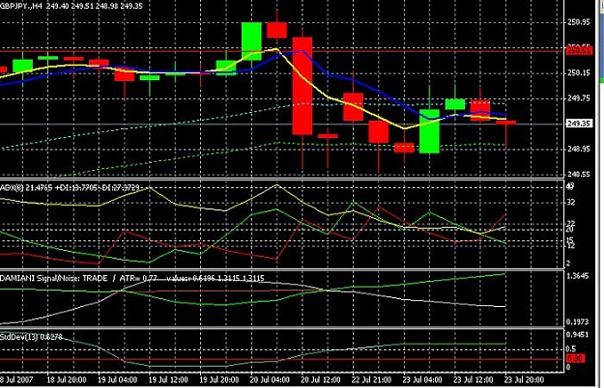
Task: Click the 20 Jul 12:00 time label
Action: pos(321,380)
